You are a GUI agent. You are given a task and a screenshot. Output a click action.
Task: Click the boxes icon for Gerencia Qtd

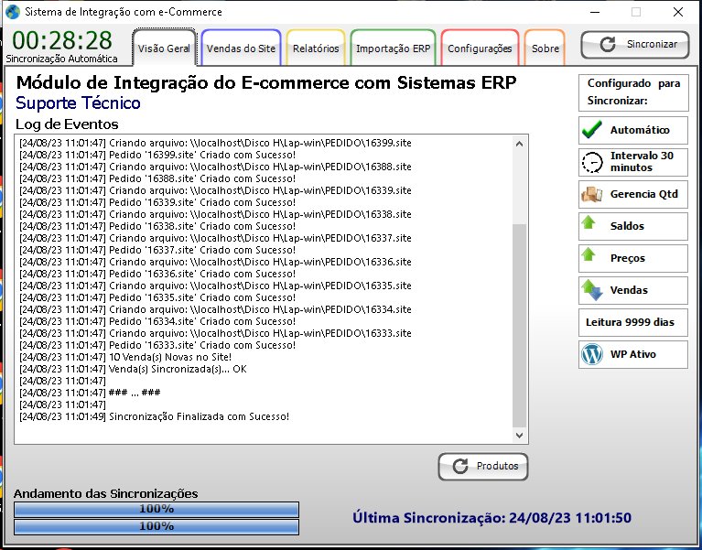pyautogui.click(x=592, y=194)
